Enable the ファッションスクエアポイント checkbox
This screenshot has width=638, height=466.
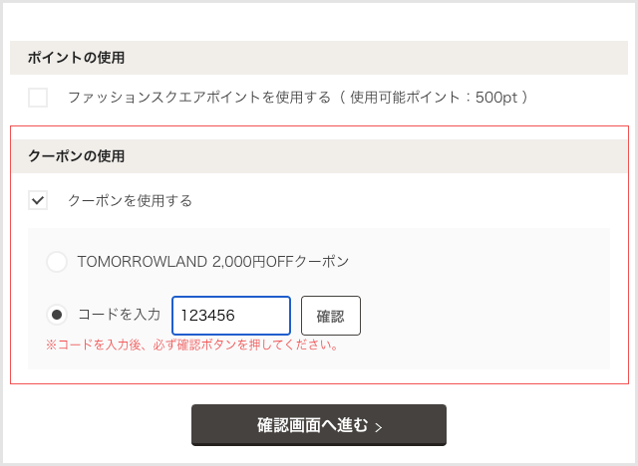[x=38, y=98]
